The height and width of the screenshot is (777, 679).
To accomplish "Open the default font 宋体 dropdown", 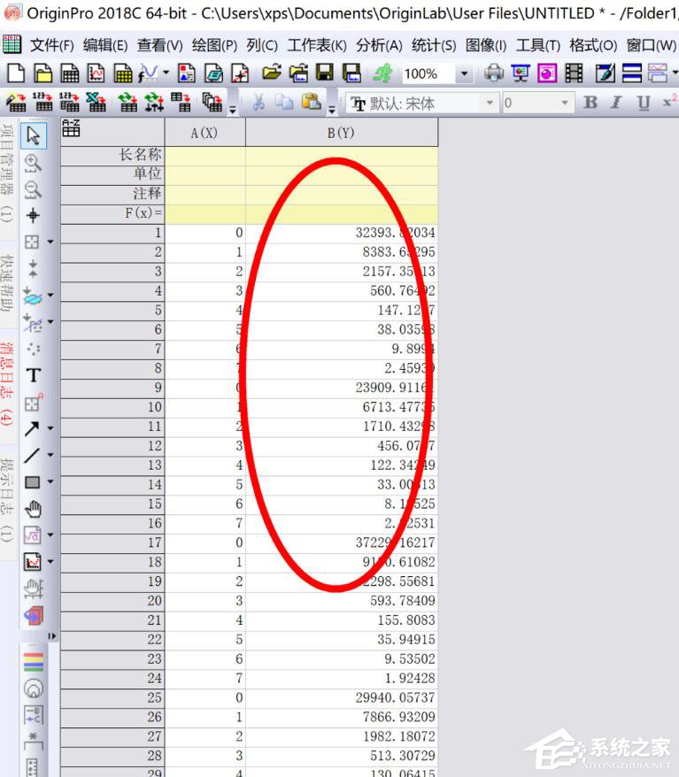I will [490, 103].
